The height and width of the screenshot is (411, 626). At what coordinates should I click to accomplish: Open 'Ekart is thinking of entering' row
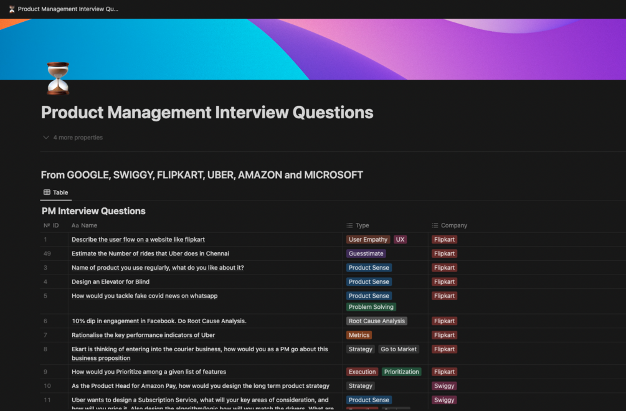click(x=199, y=354)
